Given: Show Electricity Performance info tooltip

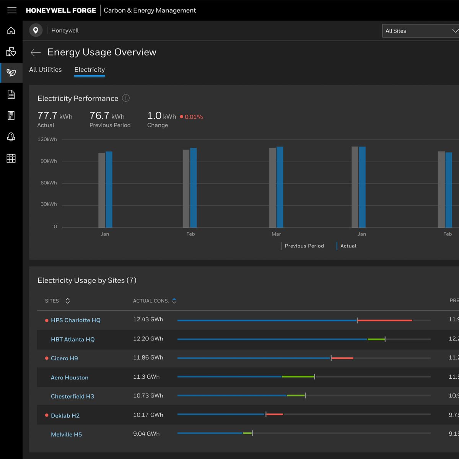Looking at the screenshot, I should [x=126, y=98].
